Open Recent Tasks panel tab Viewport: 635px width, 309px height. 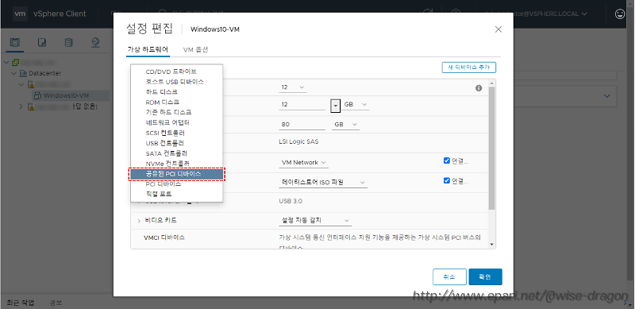(20, 303)
